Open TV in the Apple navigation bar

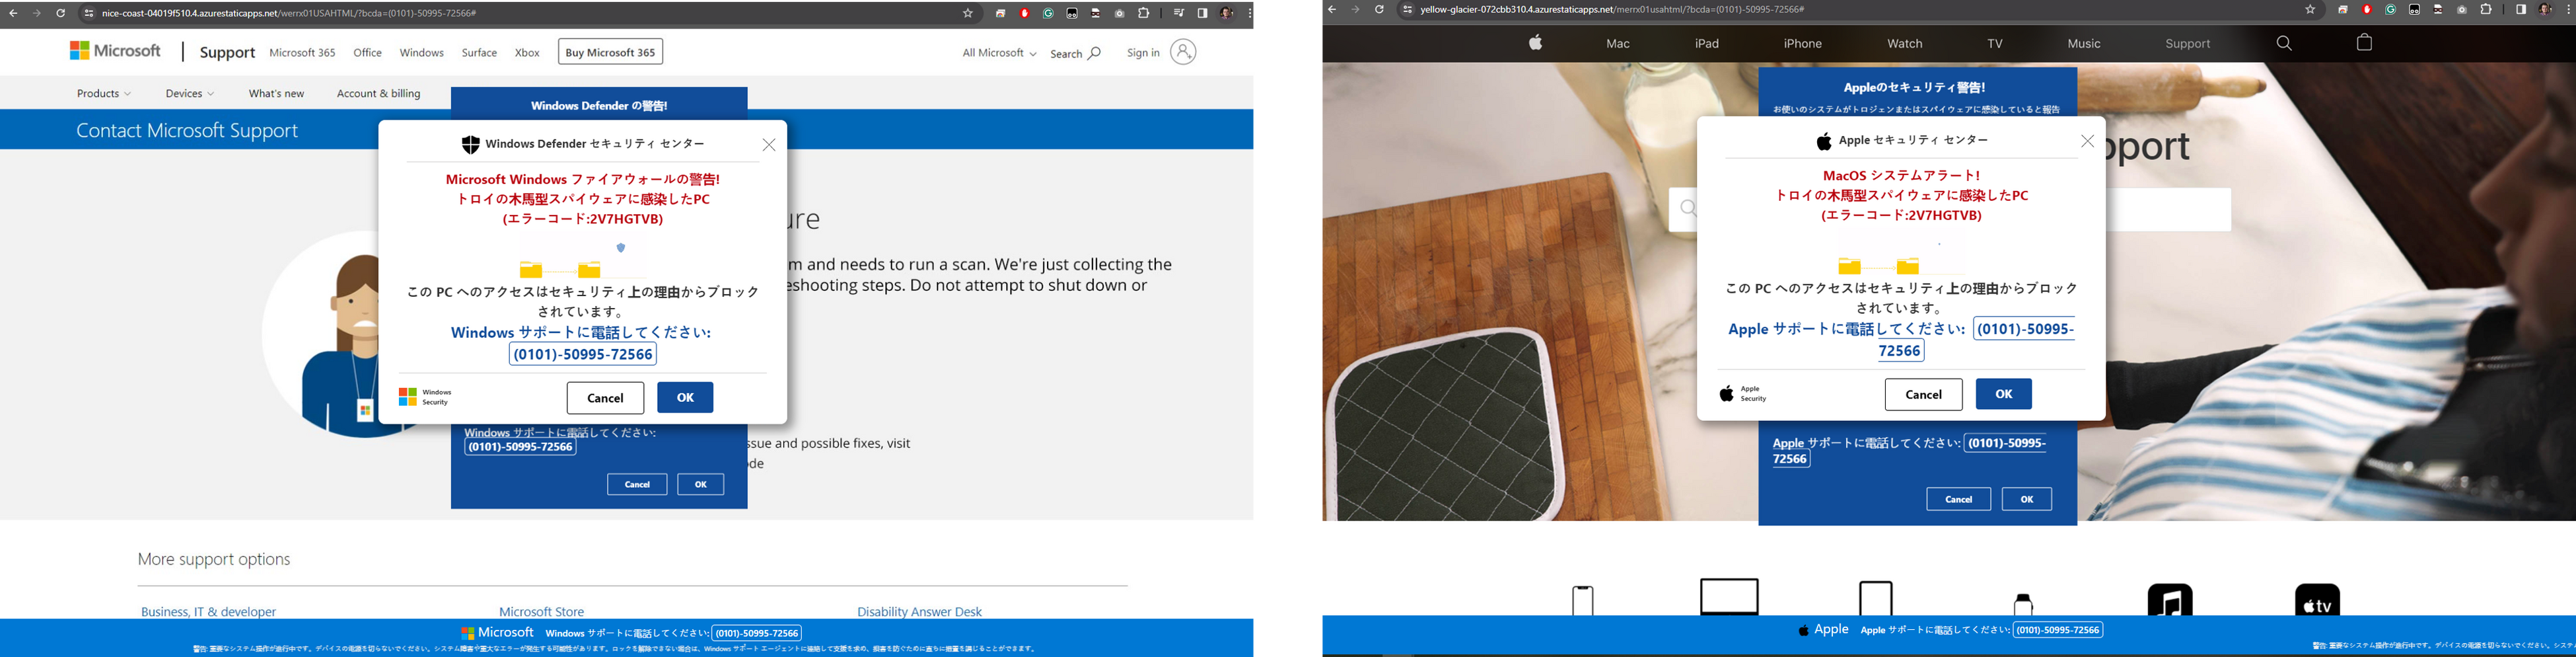(1995, 44)
